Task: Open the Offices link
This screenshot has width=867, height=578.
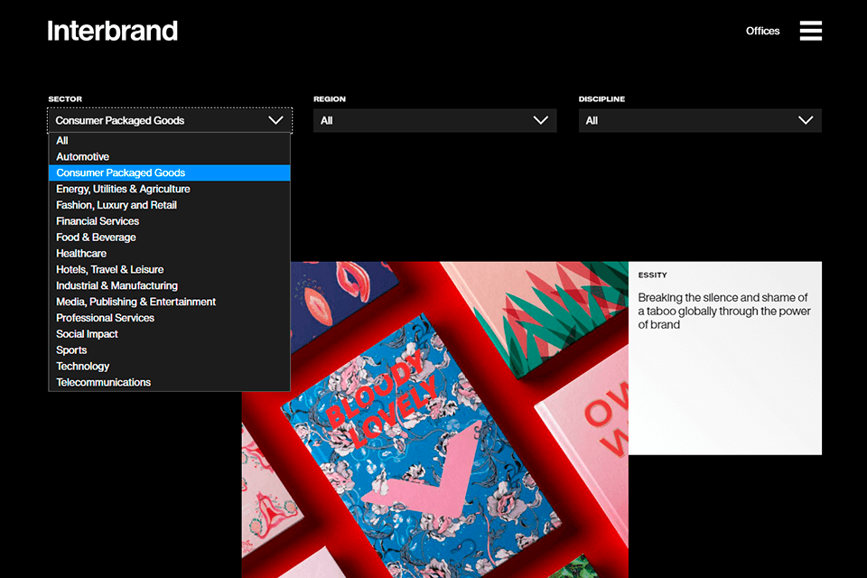Action: (x=762, y=31)
